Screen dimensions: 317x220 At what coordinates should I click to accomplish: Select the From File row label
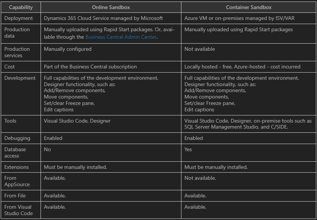pos(15,196)
